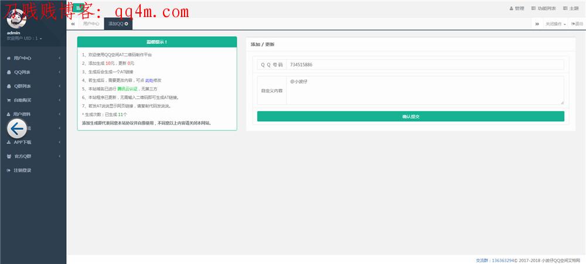Click the 自定义内容 field label
Viewport: 586px width, 264px height.
coord(272,90)
